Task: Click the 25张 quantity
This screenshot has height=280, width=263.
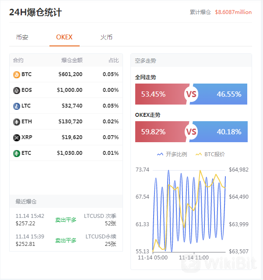Action: tap(111, 244)
